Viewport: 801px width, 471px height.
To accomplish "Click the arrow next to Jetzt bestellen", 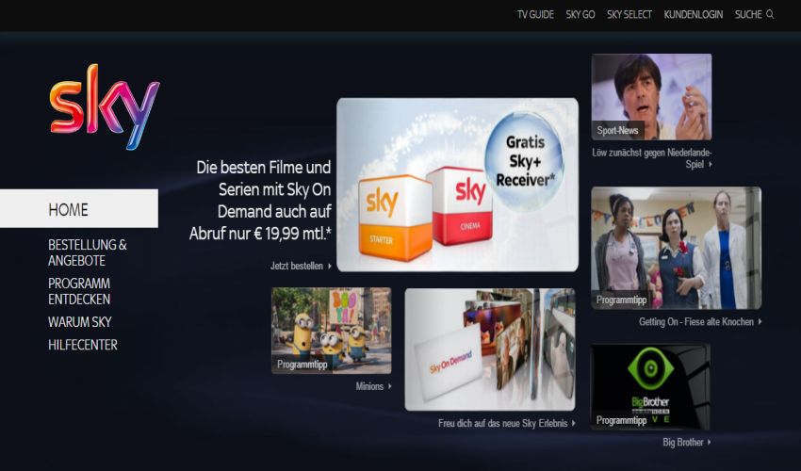I will coord(330,266).
